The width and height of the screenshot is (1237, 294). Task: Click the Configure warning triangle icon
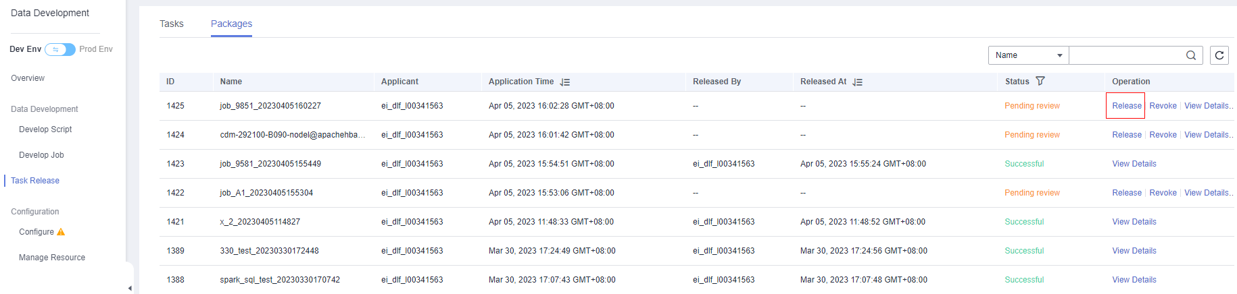[61, 232]
